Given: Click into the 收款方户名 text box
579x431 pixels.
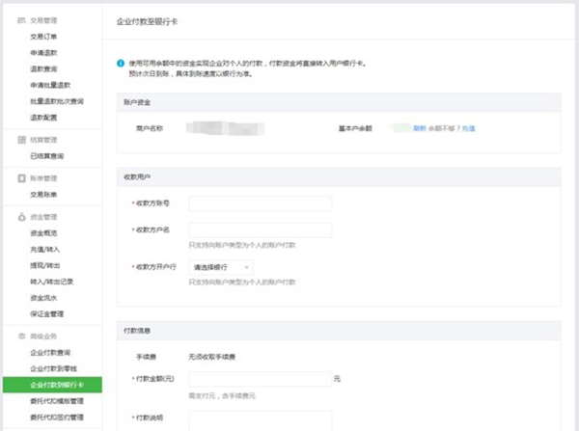Looking at the screenshot, I should (260, 230).
